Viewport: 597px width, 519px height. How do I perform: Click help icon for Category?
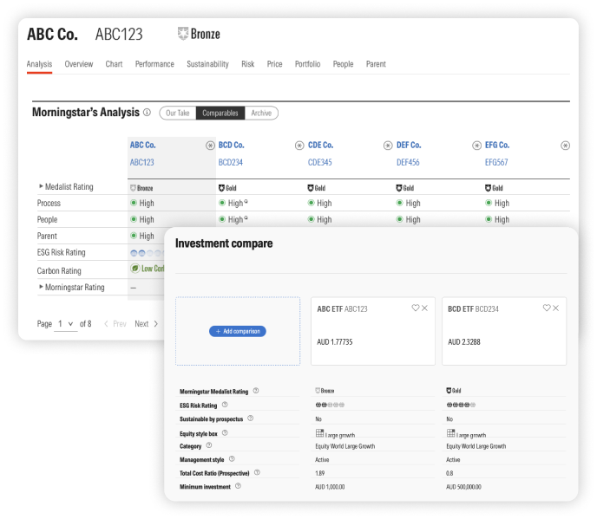208,445
